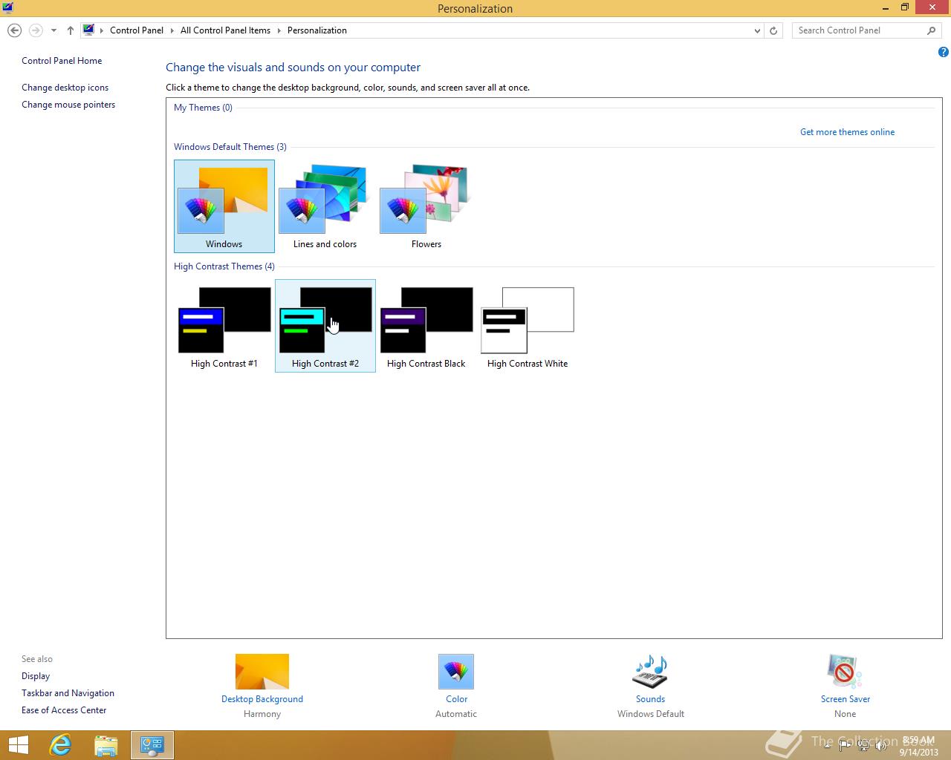The height and width of the screenshot is (760, 951).
Task: Click All Control Panel Items breadcrumb
Action: [225, 30]
